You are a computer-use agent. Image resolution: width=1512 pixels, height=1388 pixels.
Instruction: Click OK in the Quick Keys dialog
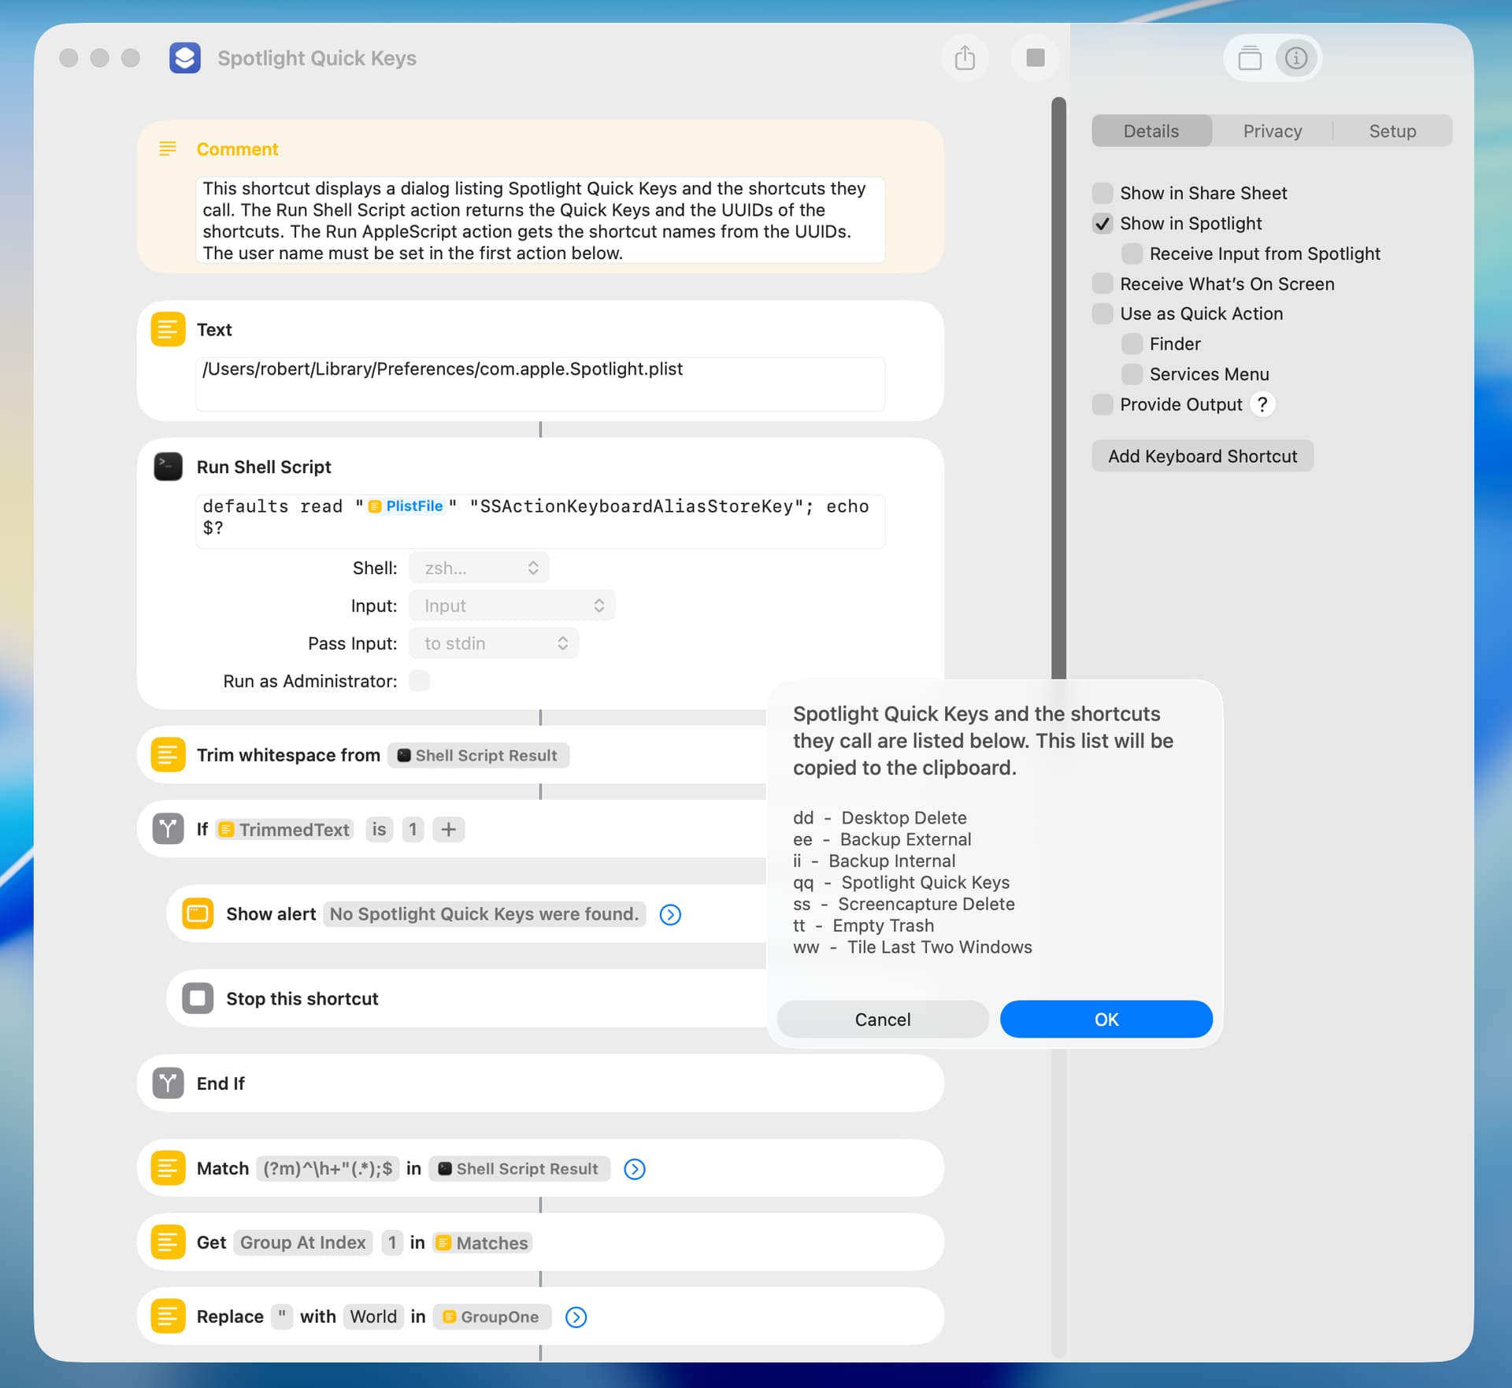1106,1020
